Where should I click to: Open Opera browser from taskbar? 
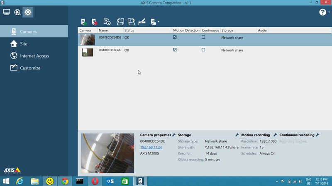(x=95, y=181)
